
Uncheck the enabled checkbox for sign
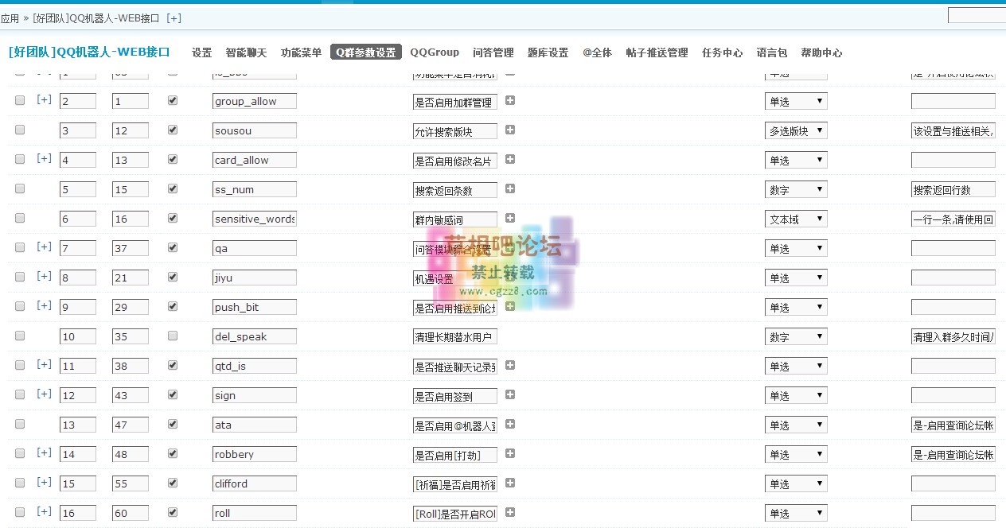coord(173,395)
